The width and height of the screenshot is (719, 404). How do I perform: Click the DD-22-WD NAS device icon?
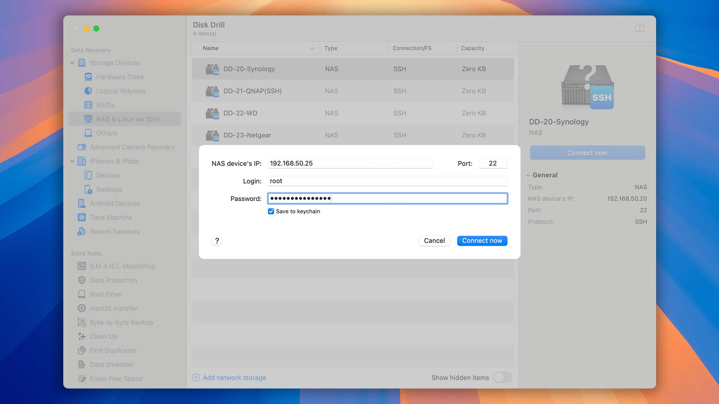[212, 113]
